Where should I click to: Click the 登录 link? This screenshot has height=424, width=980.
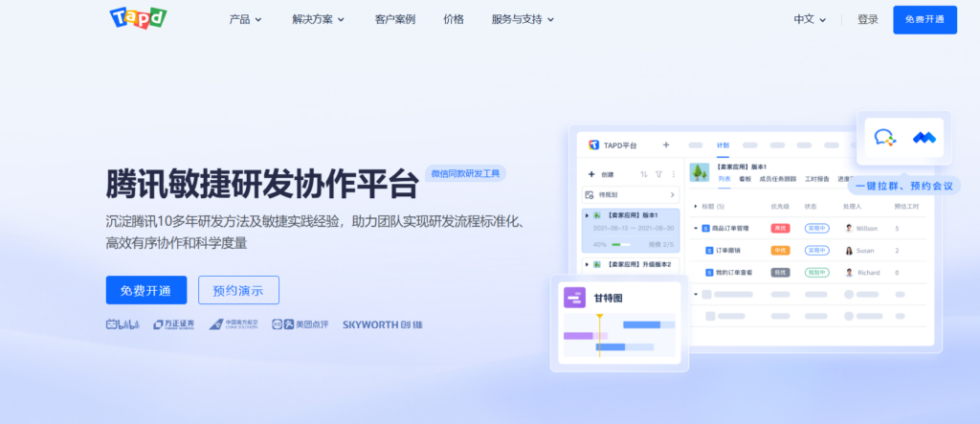click(867, 19)
